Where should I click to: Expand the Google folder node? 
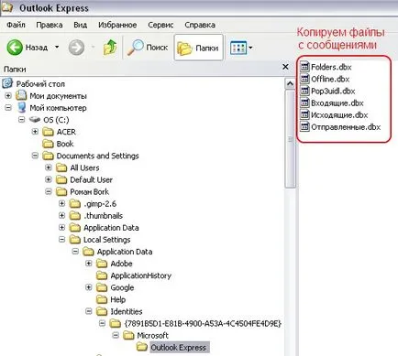pyautogui.click(x=89, y=287)
